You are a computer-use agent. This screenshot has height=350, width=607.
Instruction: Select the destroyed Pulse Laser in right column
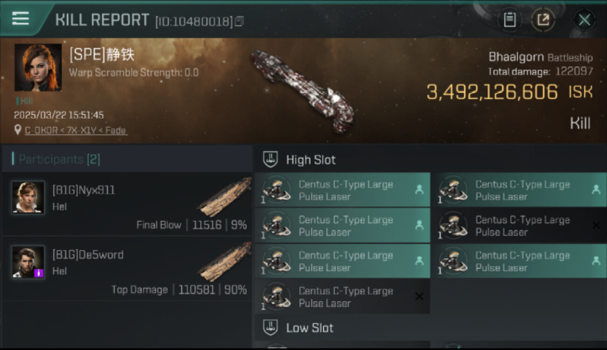(x=518, y=226)
